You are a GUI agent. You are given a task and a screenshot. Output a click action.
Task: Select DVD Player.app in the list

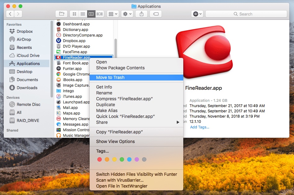[76, 46]
